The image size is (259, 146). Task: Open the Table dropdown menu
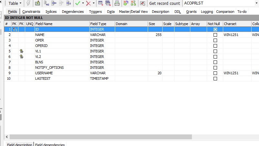tap(15, 4)
